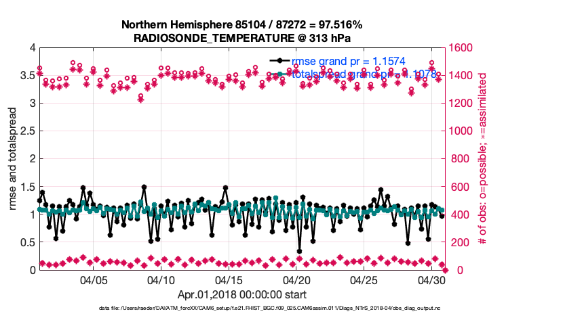Click the RADIOSONDE_TEMPERATURE @ 313 hPa subtitle

pos(241,38)
